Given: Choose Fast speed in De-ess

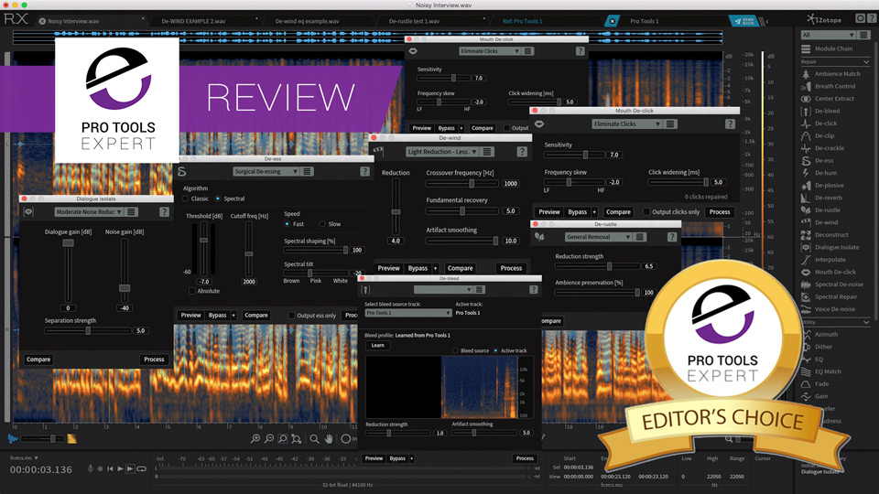Looking at the screenshot, I should tap(287, 224).
